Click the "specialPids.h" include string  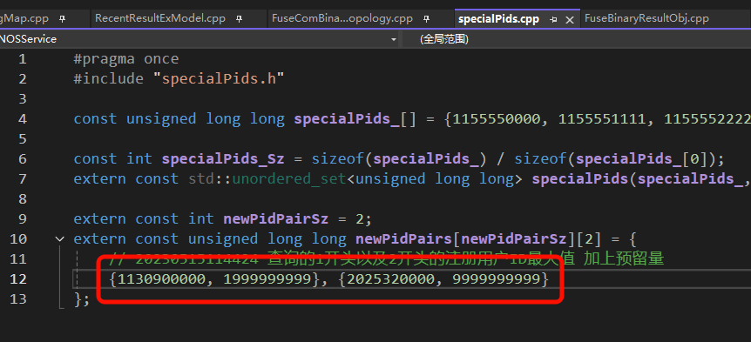click(x=219, y=78)
